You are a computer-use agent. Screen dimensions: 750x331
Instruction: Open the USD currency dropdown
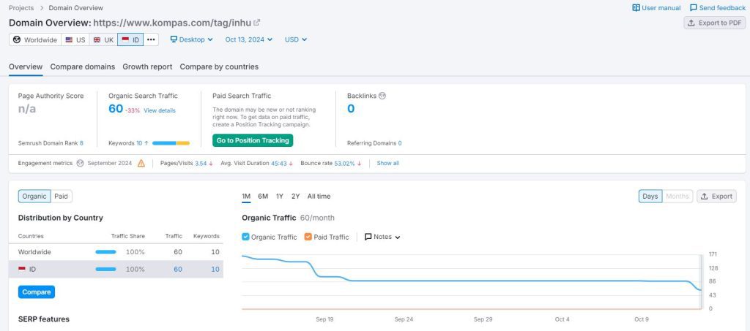point(296,39)
